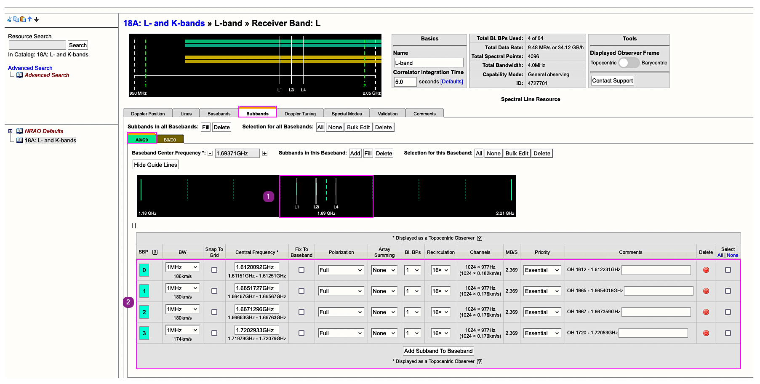Click the copy icon in the sidebar toolbar

pyautogui.click(x=16, y=19)
